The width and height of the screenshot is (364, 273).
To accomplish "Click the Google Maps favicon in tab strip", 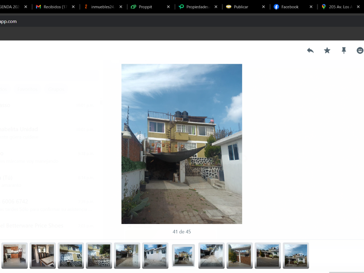I will coord(324,7).
